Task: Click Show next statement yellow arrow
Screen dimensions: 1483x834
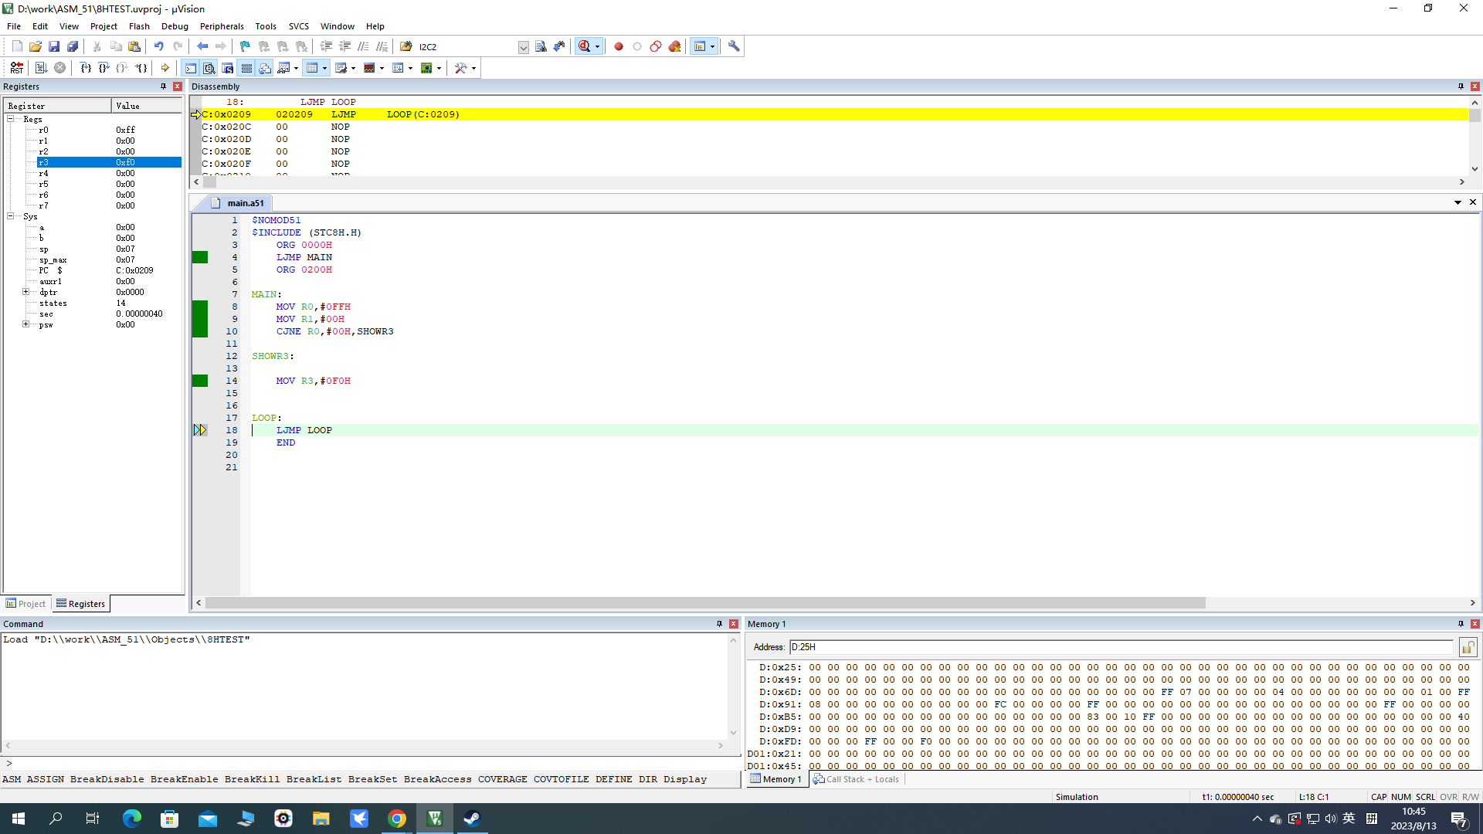Action: 165,68
